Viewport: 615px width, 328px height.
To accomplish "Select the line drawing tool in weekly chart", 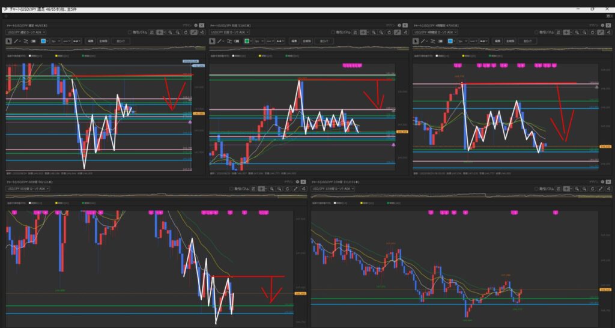I will click(16, 41).
